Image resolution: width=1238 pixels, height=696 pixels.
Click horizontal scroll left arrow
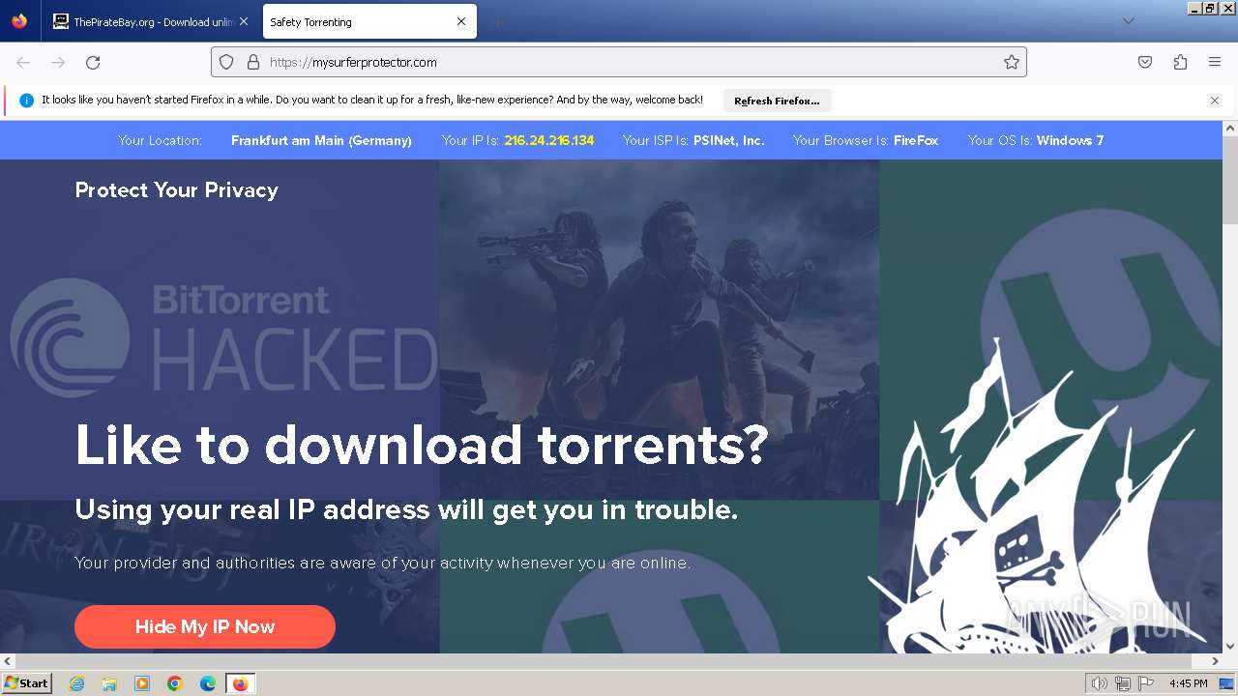click(8, 661)
